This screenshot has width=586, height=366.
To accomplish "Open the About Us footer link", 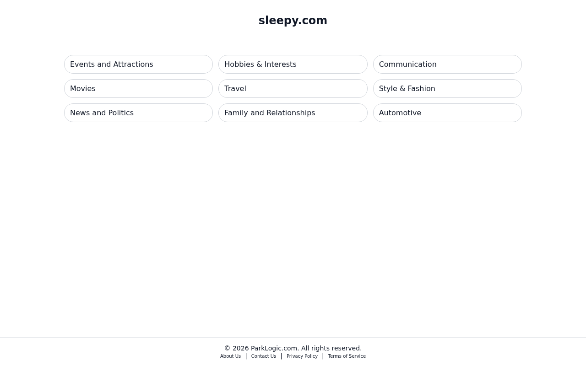I will tap(230, 356).
